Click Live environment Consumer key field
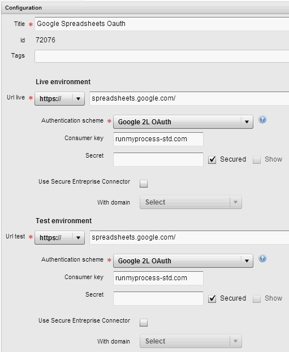 [158, 139]
